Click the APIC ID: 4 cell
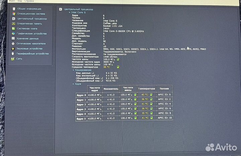Image resolution: width=241 pixels, height=156 pixels. [x=164, y=104]
